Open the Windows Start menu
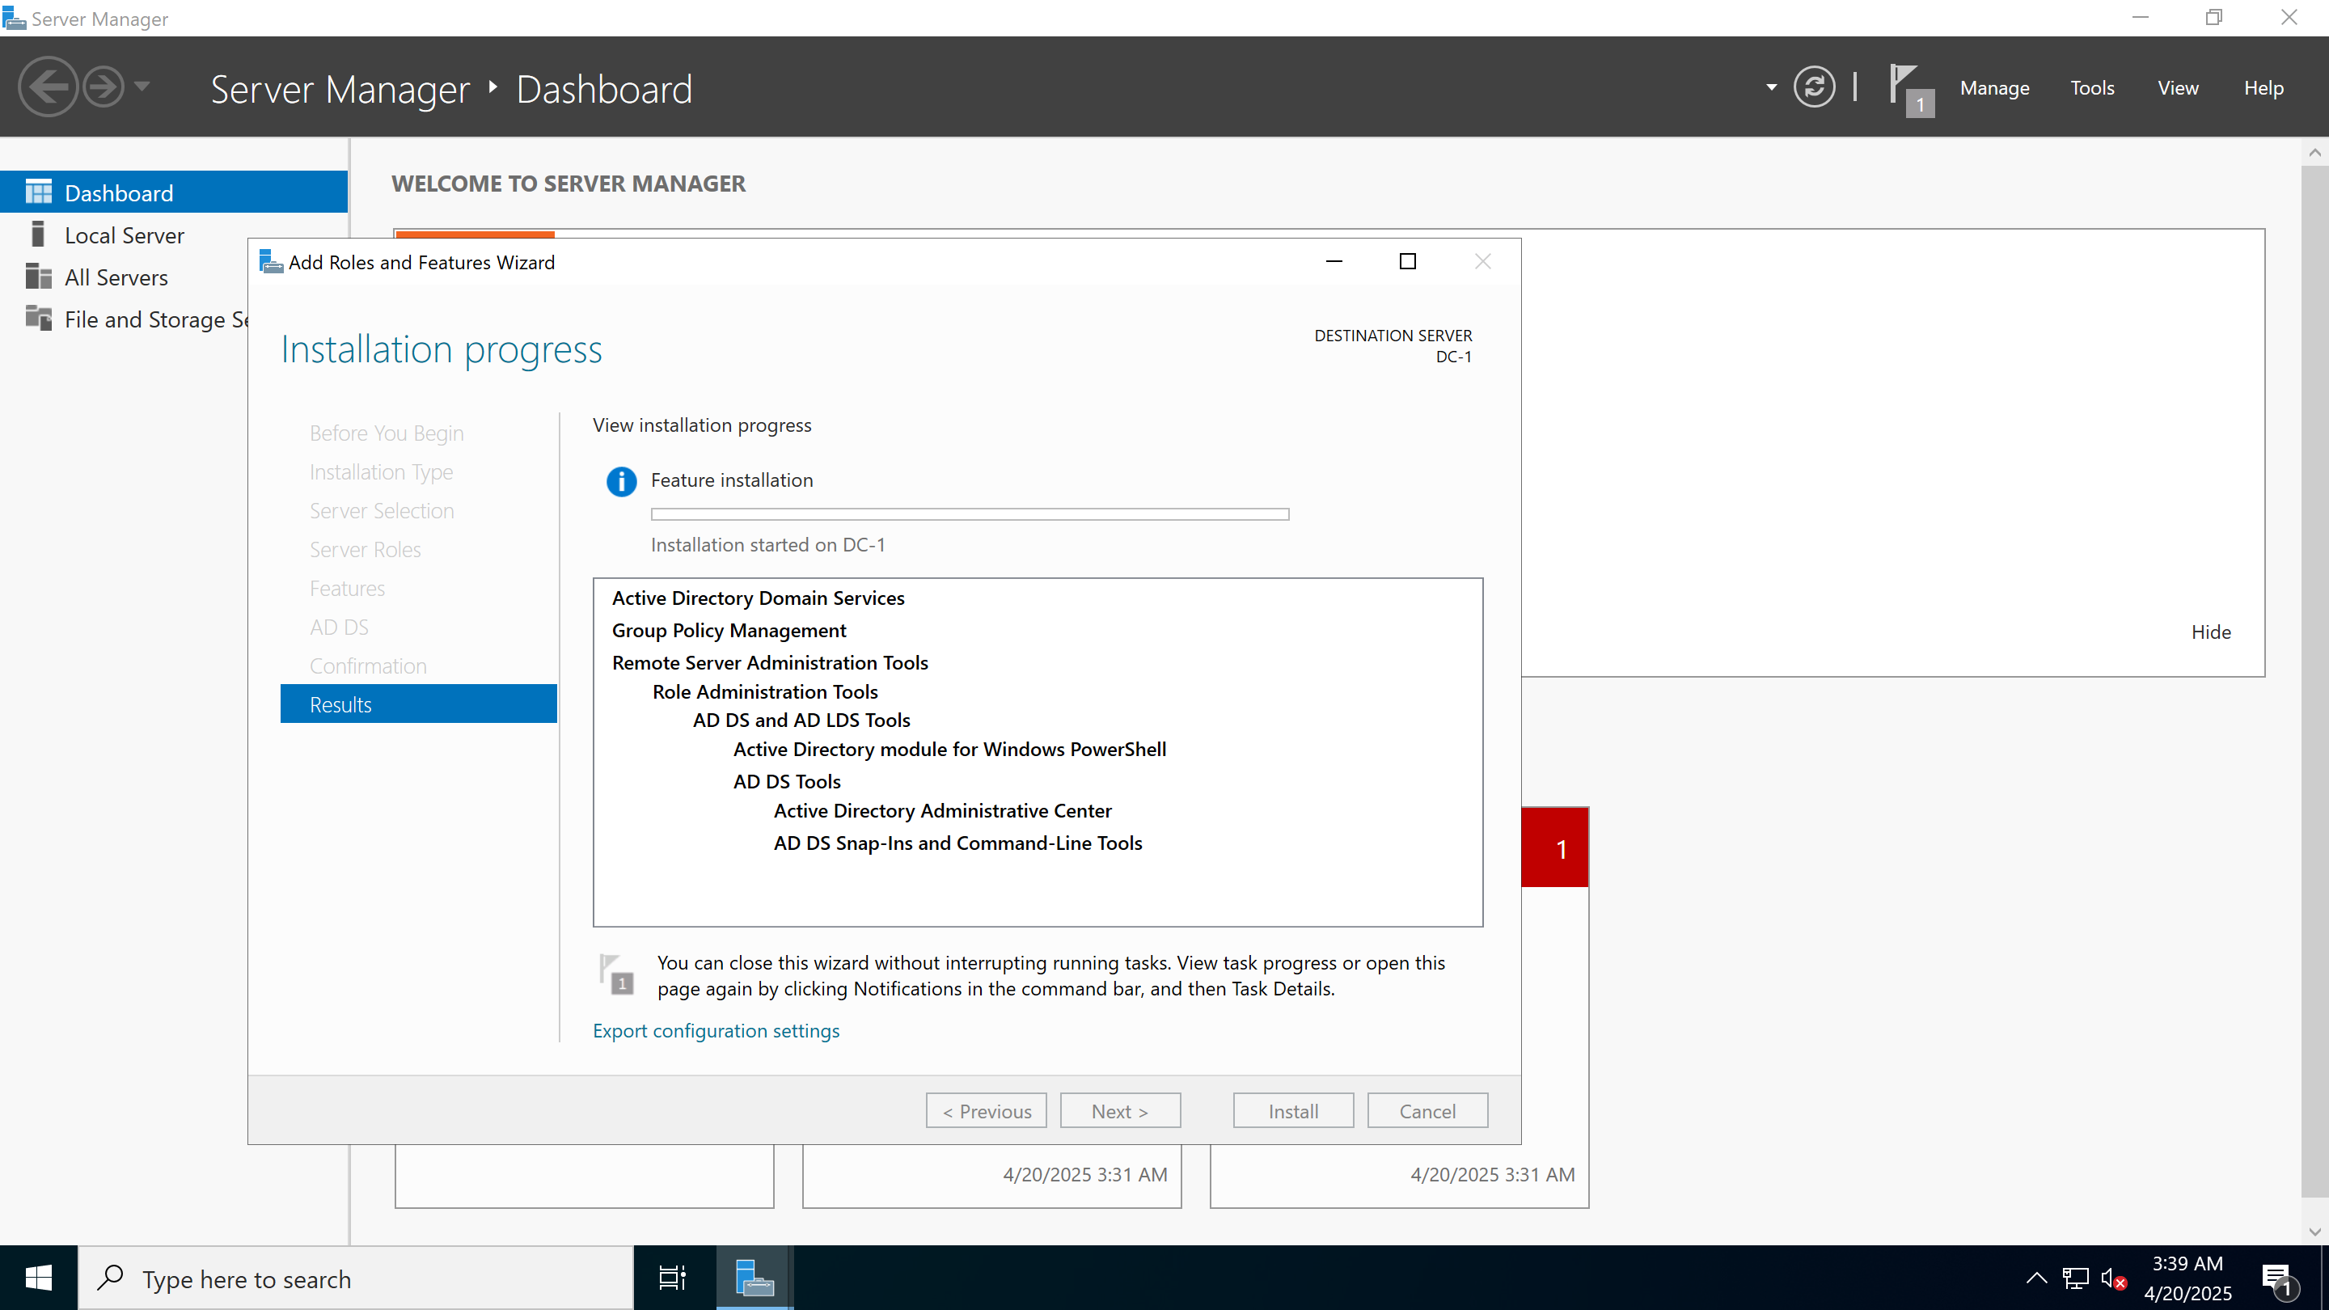 38,1278
